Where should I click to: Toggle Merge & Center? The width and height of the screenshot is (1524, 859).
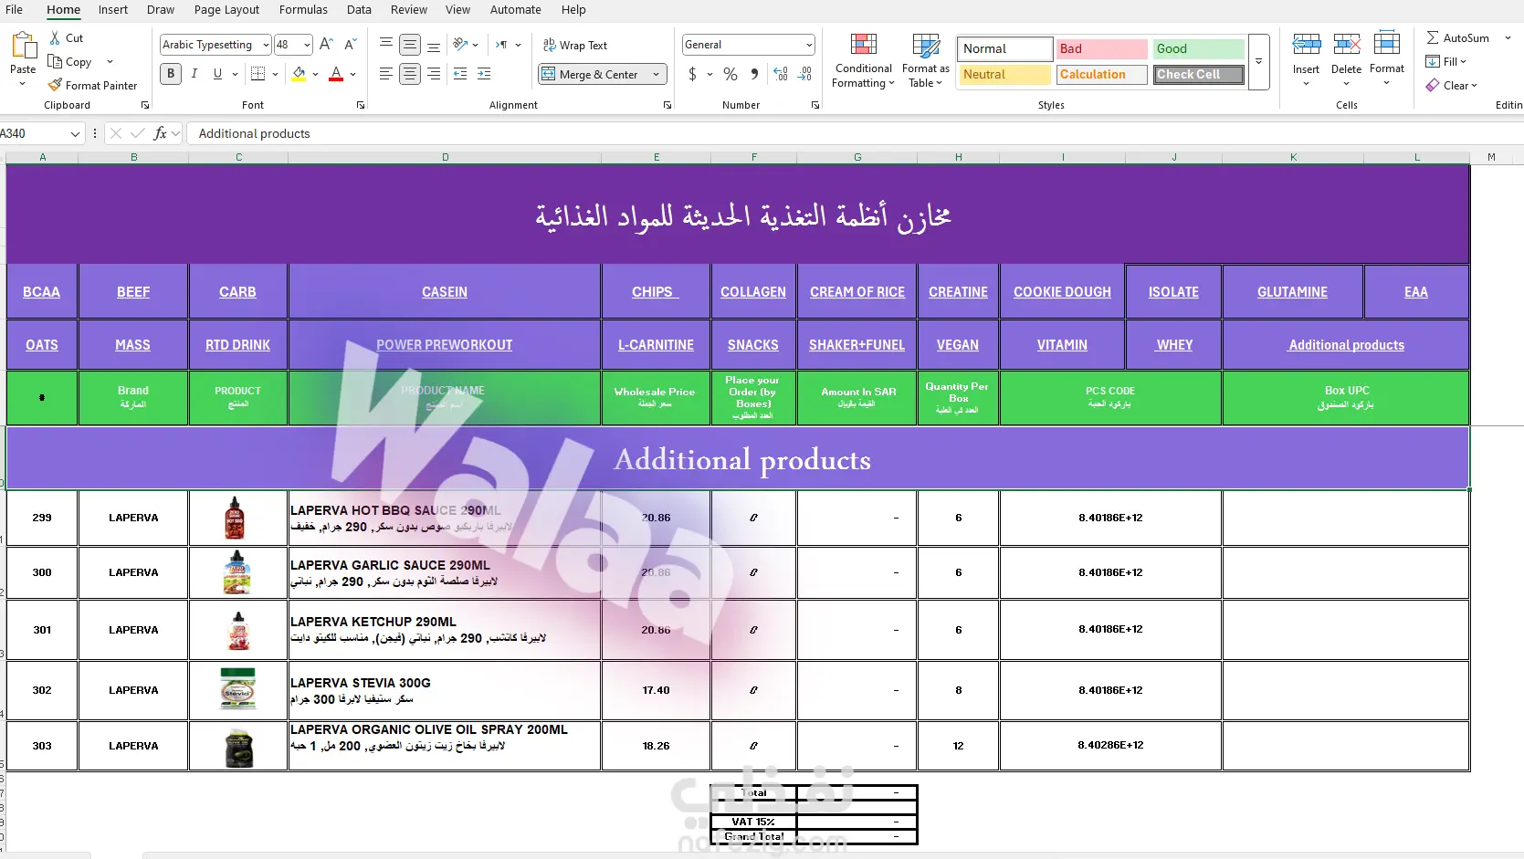pyautogui.click(x=592, y=74)
